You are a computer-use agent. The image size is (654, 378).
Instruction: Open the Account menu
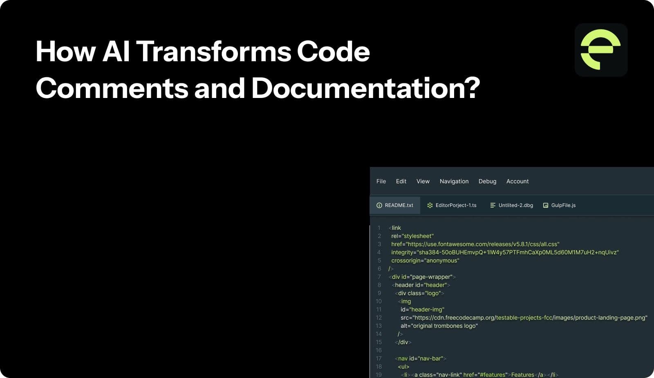pos(517,181)
